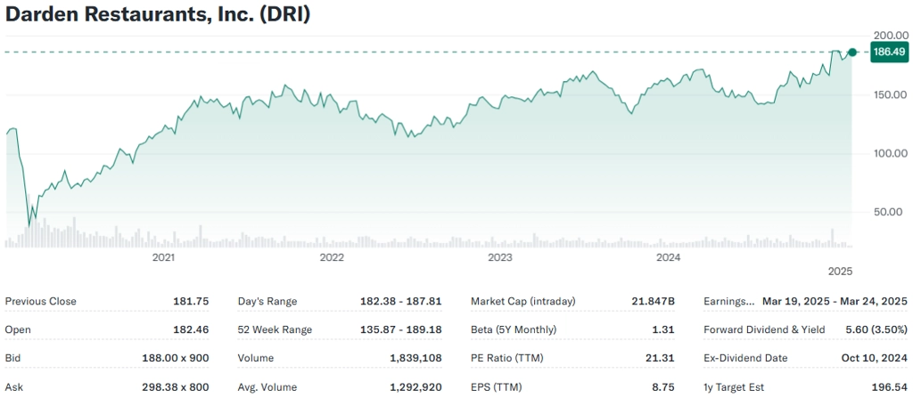Image resolution: width=913 pixels, height=398 pixels.
Task: Click the Volume value 1,839,108
Action: point(415,359)
